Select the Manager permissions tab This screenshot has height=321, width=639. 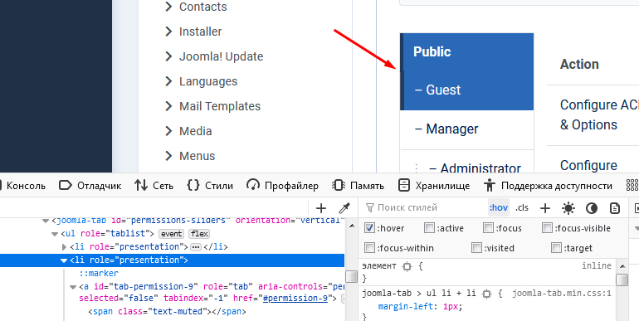(x=467, y=129)
